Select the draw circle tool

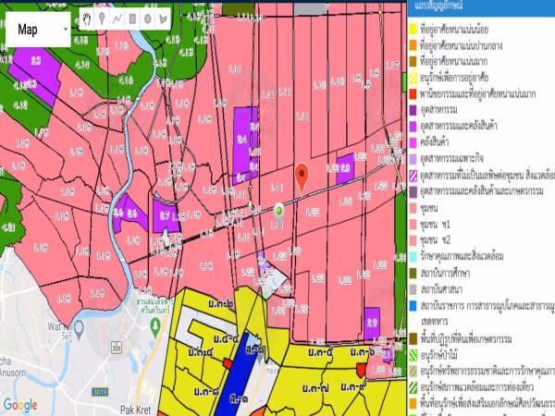[x=148, y=18]
